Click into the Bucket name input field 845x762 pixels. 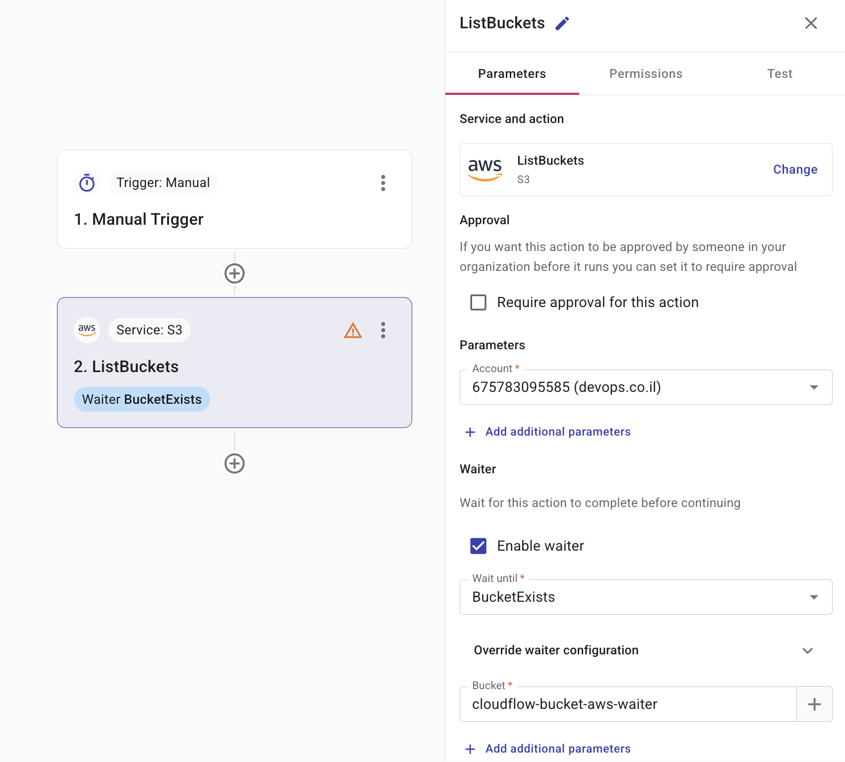coord(627,704)
